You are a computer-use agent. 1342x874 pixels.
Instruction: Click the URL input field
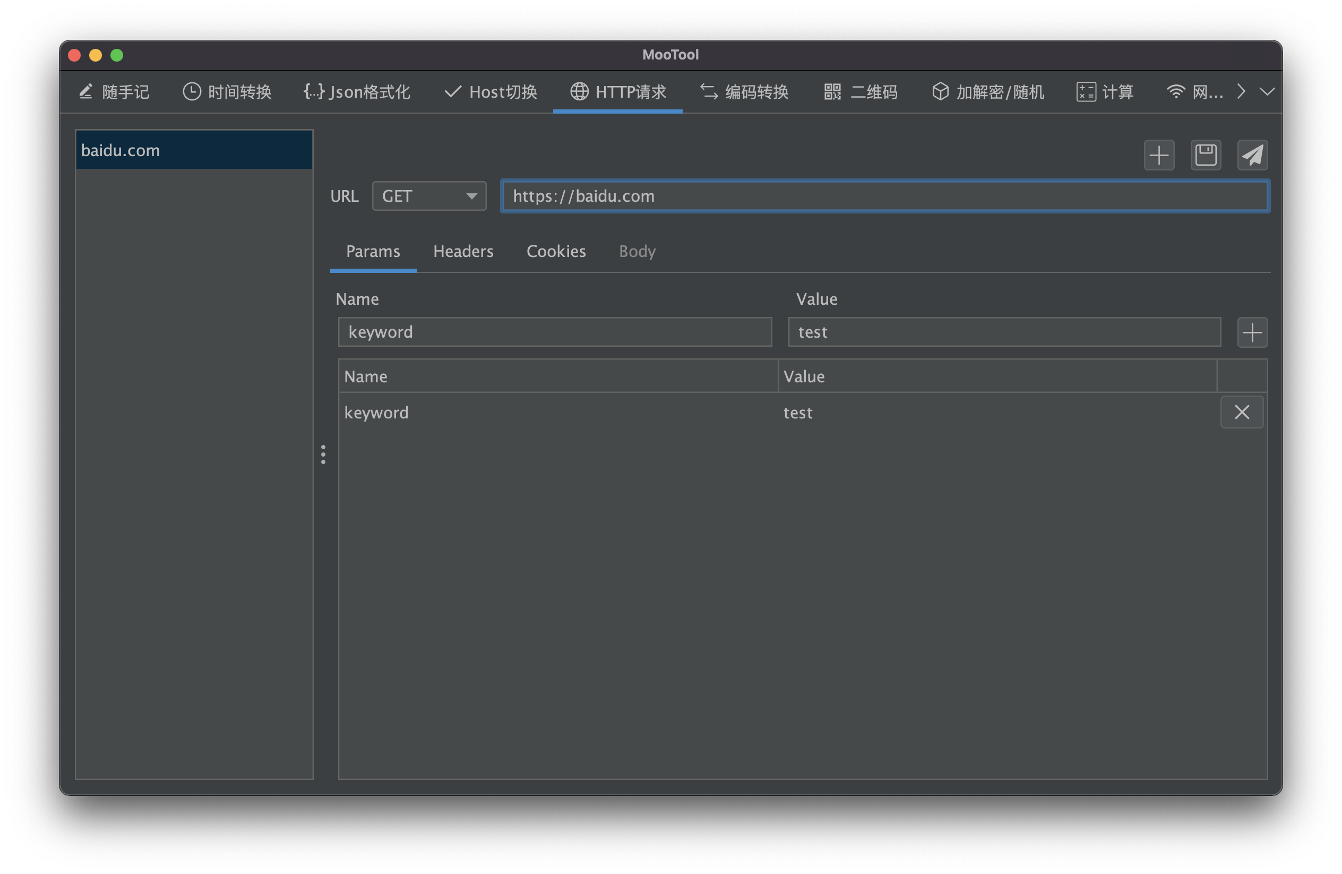885,196
